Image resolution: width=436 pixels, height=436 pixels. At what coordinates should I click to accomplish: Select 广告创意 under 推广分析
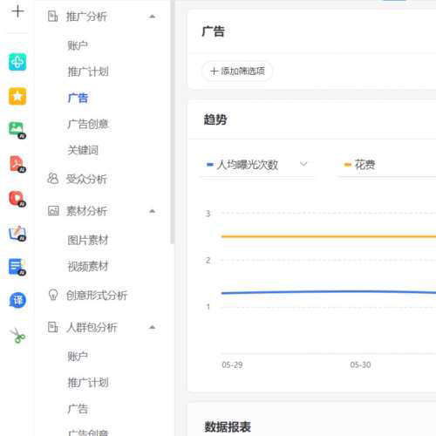(x=88, y=124)
